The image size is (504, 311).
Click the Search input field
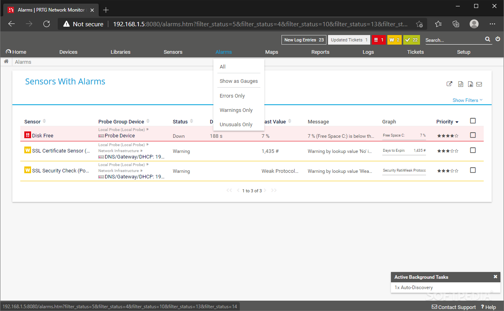tap(454, 40)
